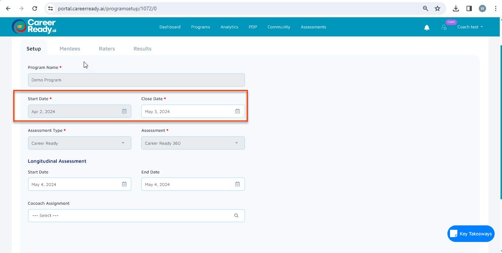Open the Cocoach Assignment select field
502x253 pixels.
click(129, 215)
